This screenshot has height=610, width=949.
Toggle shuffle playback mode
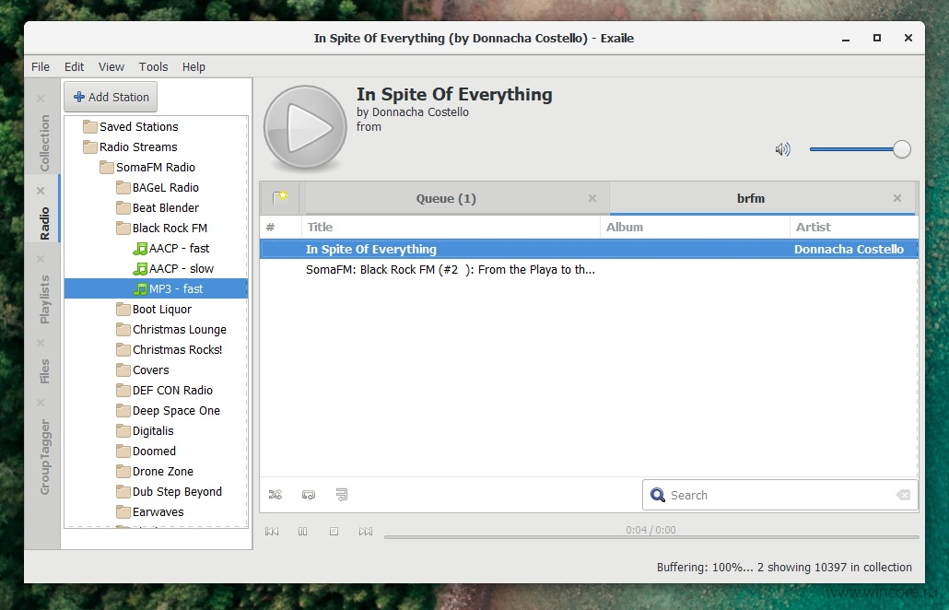pyautogui.click(x=275, y=495)
